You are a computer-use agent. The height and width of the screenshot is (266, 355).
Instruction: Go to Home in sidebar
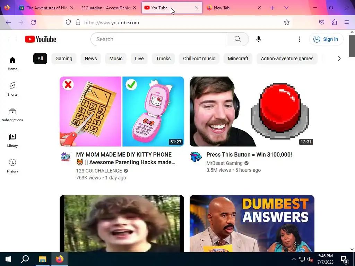point(12,64)
